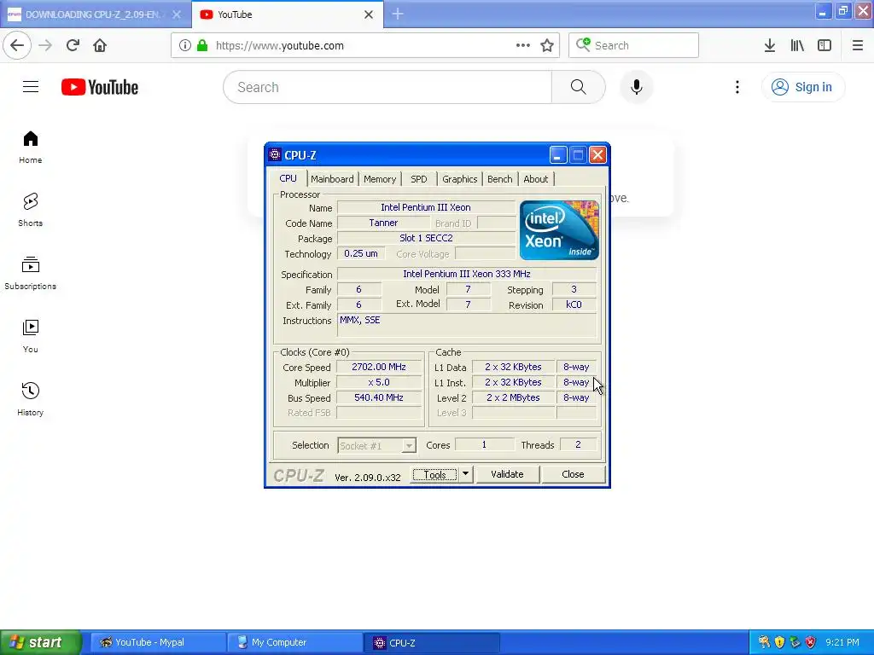Bookmark this page with the star icon
Screen dimensions: 874x655
click(547, 45)
